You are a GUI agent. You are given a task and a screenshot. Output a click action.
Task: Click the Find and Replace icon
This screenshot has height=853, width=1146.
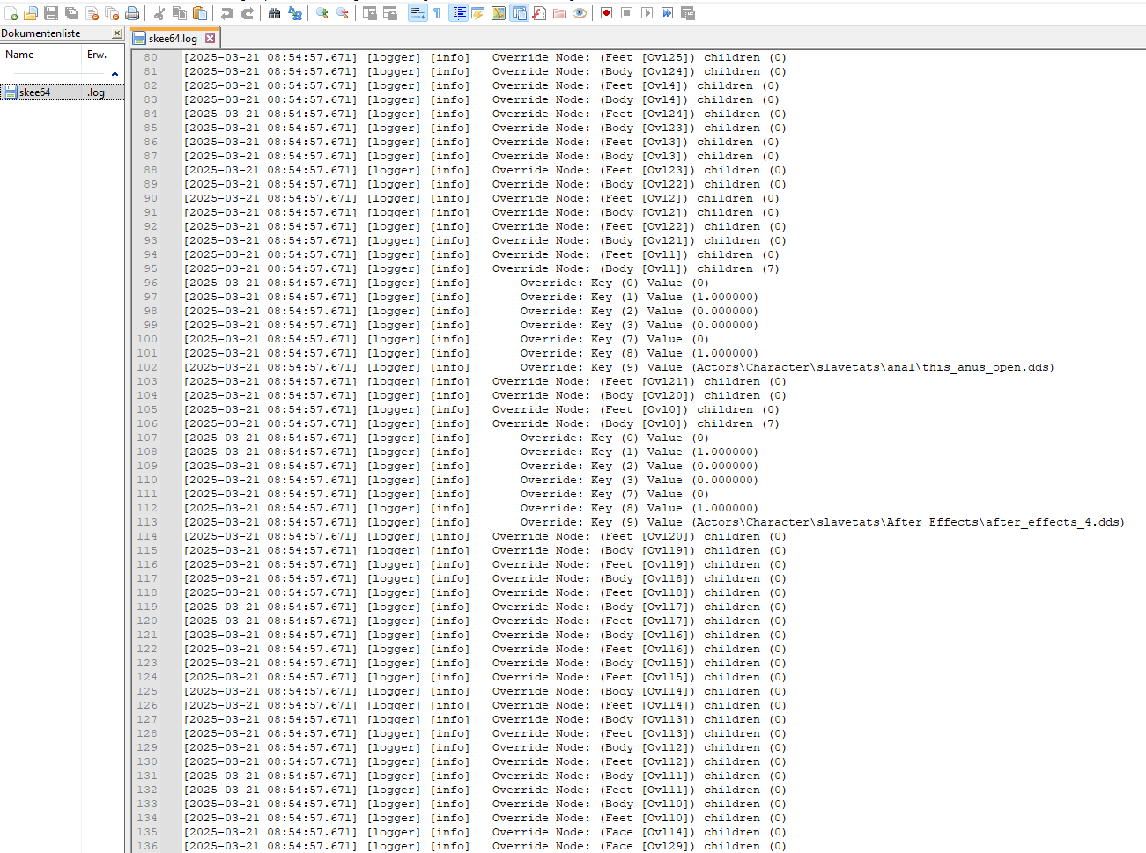pyautogui.click(x=295, y=13)
